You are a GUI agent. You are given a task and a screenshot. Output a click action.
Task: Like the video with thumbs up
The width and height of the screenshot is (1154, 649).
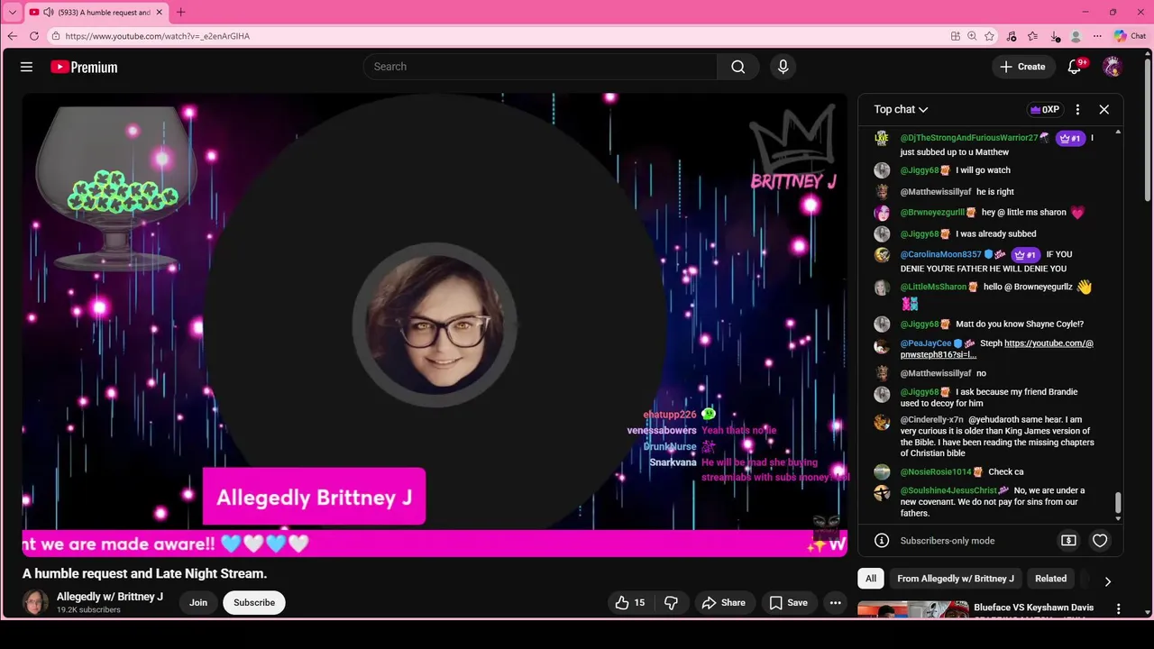tap(630, 603)
